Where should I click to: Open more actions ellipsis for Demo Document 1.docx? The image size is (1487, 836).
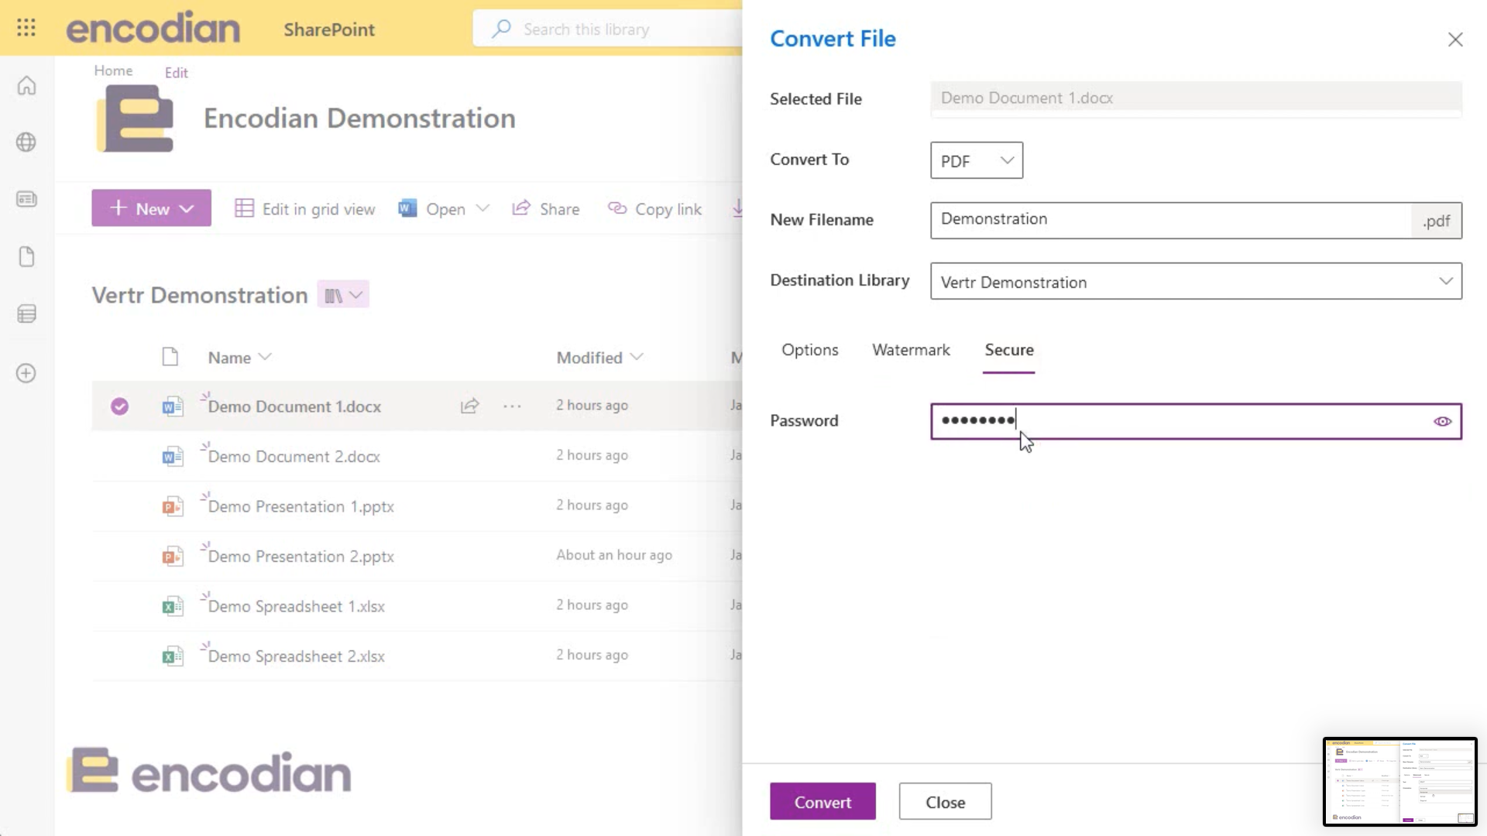click(x=512, y=406)
